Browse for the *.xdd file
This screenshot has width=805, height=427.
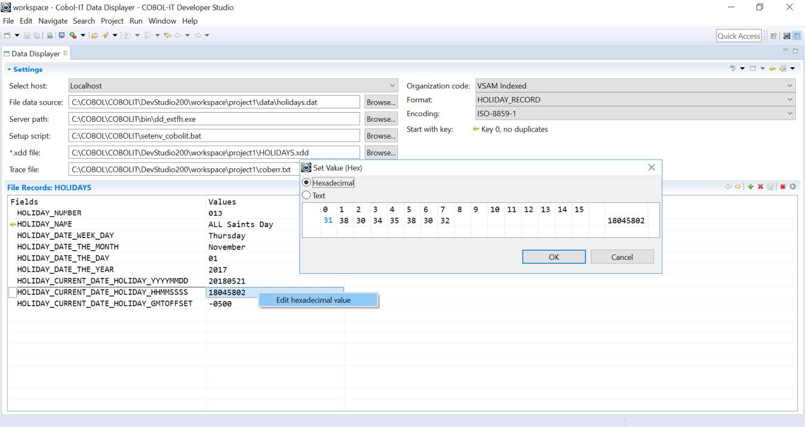[380, 152]
